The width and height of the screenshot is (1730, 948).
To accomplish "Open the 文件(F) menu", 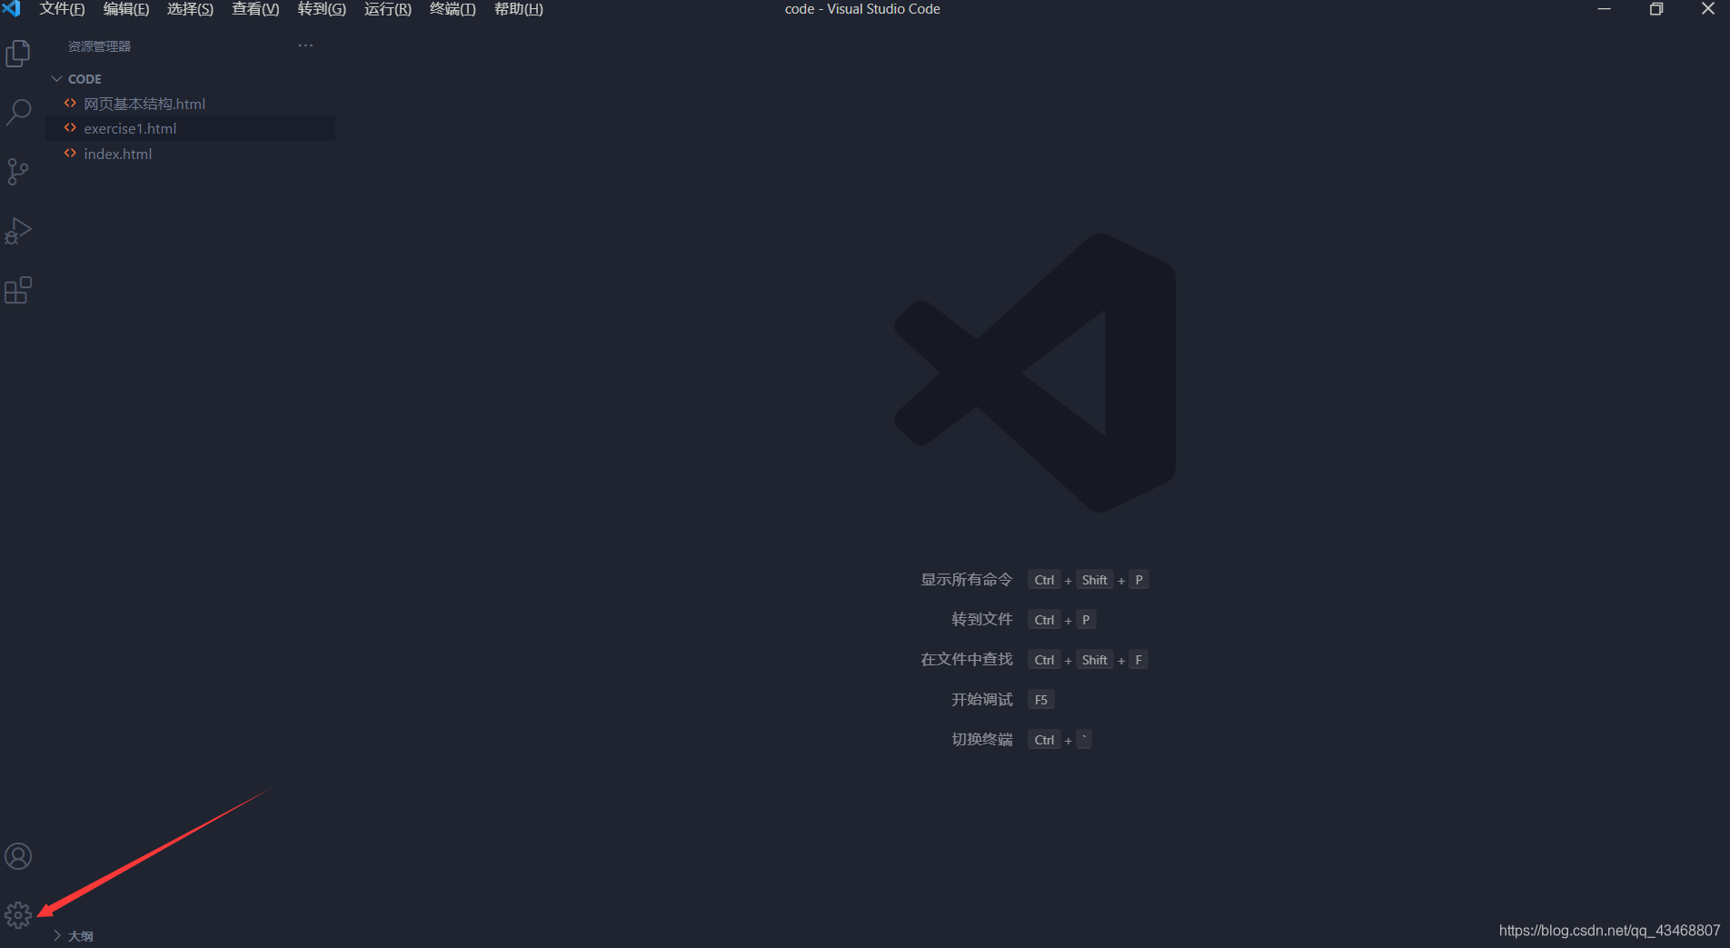I will point(62,9).
